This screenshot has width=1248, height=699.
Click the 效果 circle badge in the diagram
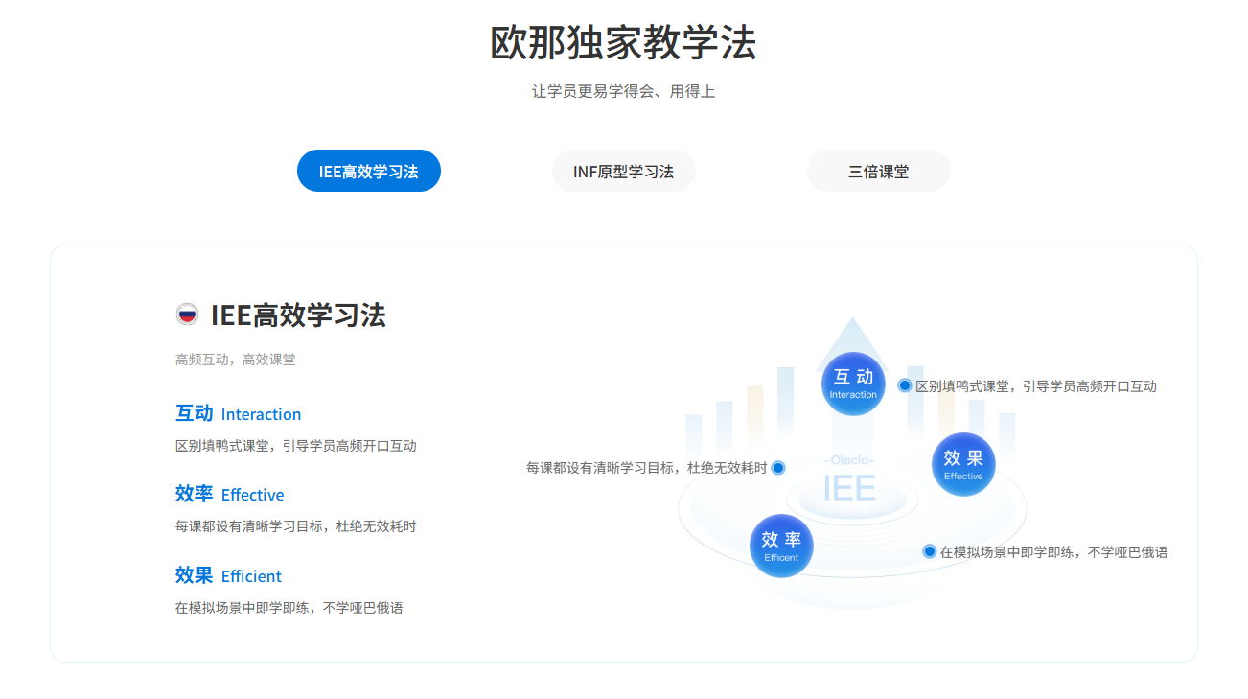(963, 464)
